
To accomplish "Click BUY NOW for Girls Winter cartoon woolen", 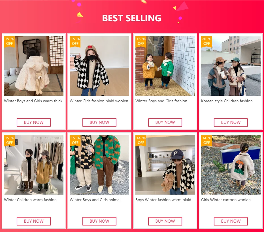I will point(231,221).
